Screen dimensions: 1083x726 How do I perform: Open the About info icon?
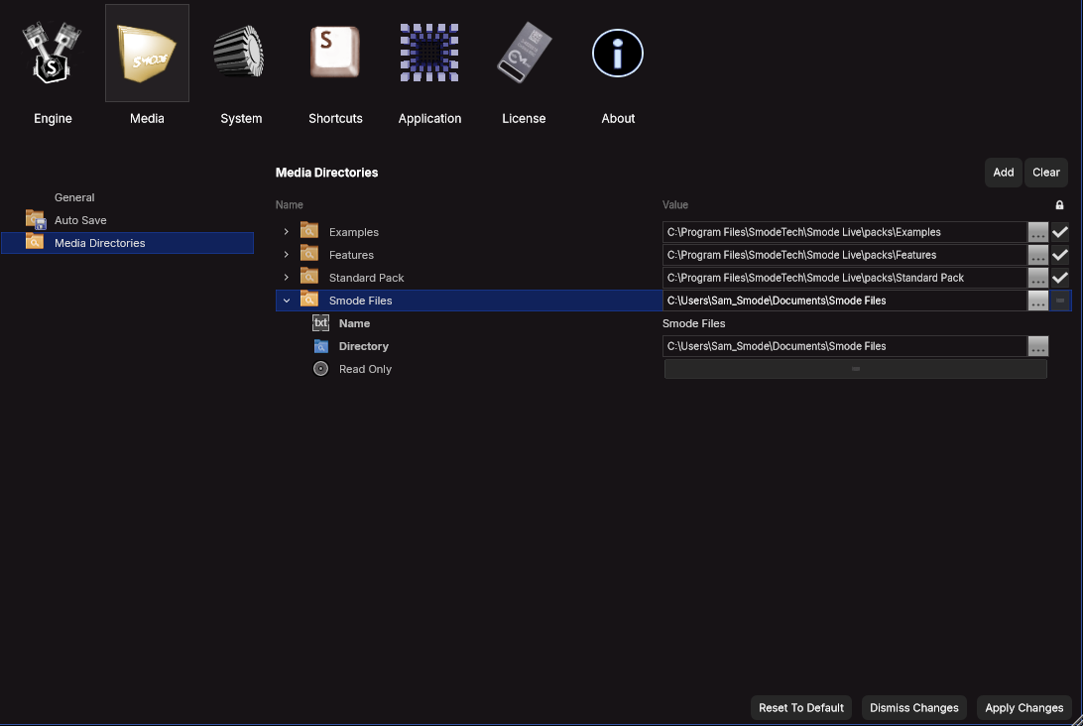(x=618, y=54)
